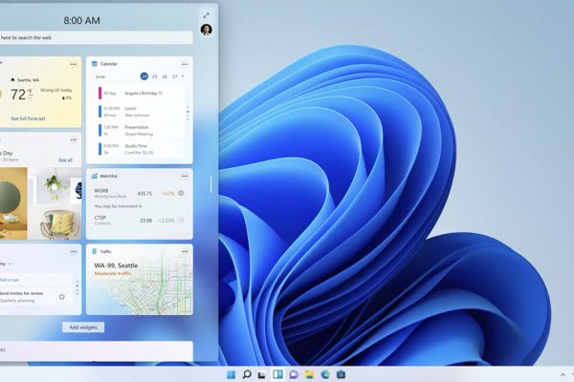Open the photos widget's three-dot menu
Viewport: 574px width, 382px height.
[74, 139]
